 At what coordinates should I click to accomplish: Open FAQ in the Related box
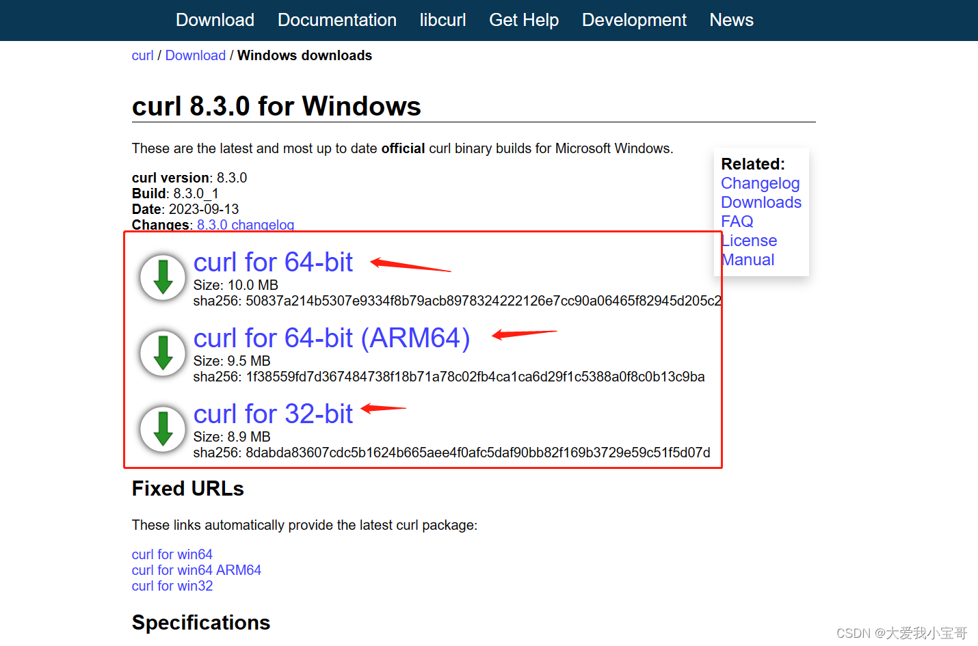[x=737, y=221]
